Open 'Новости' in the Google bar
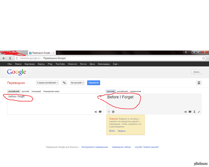The width and height of the screenshot is (209, 167). point(72,64)
